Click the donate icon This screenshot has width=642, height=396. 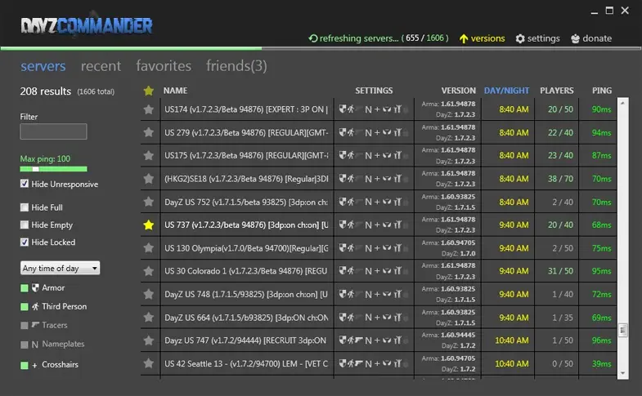[x=575, y=38]
